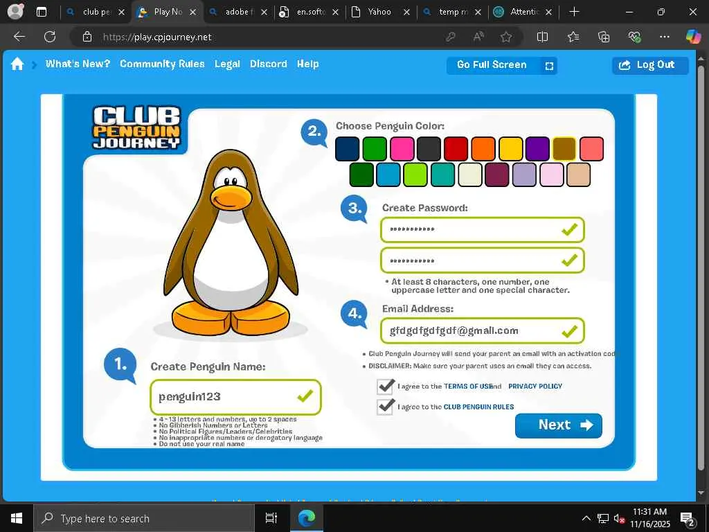Image resolution: width=709 pixels, height=532 pixels.
Task: Click the Read Aloud icon in address bar
Action: point(478,37)
